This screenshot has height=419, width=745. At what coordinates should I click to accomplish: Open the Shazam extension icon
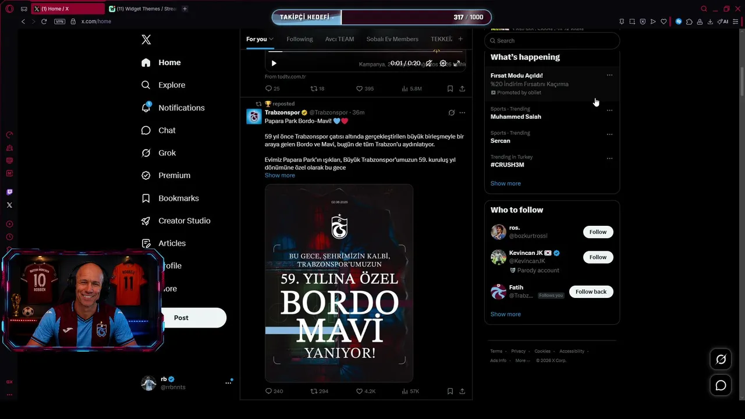pyautogui.click(x=679, y=22)
